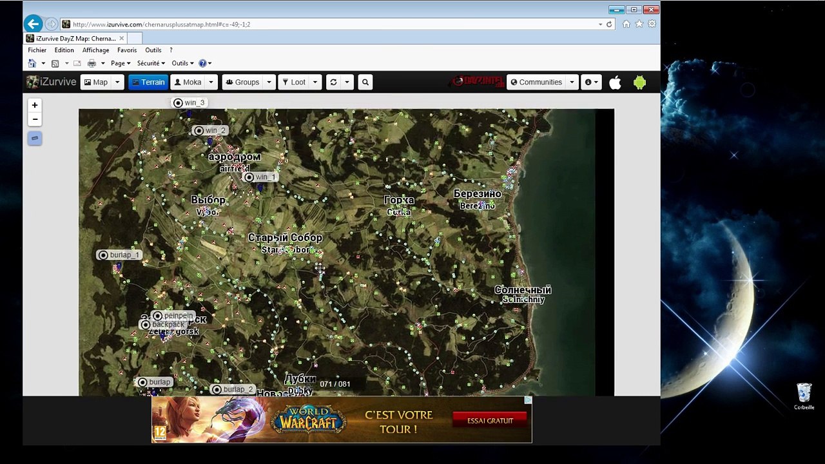Click the Communities button

[x=536, y=82]
